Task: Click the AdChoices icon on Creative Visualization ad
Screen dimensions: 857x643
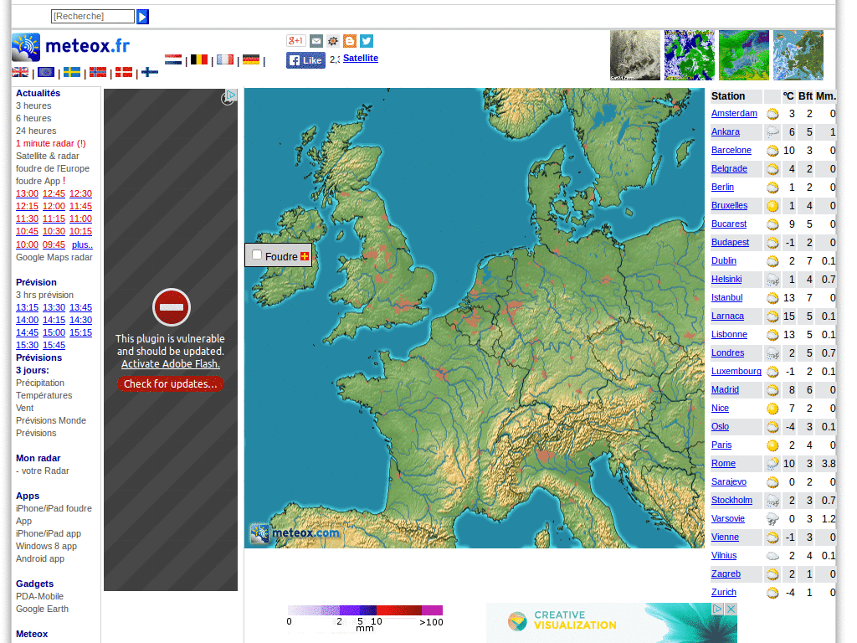Action: pyautogui.click(x=717, y=609)
